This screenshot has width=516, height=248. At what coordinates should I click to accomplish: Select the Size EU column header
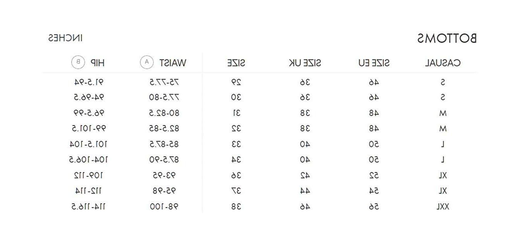click(374, 63)
